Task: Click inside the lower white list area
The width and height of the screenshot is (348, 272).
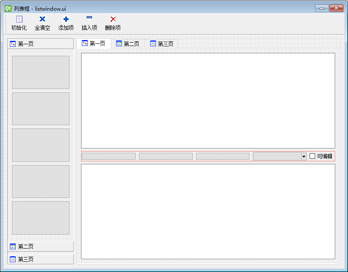Action: coord(208,212)
